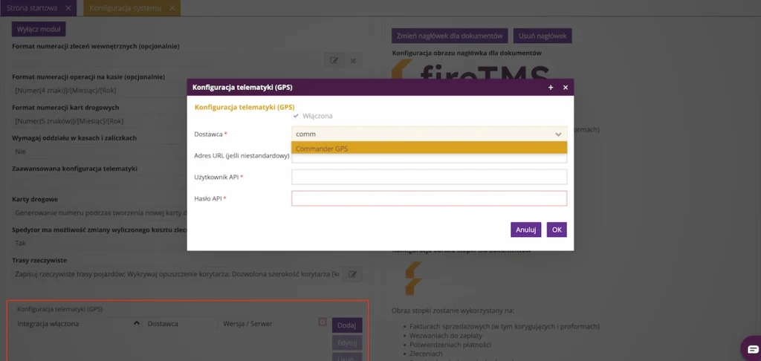This screenshot has width=761, height=361.
Task: Focus the Użytkownik API input field
Action: tap(429, 177)
